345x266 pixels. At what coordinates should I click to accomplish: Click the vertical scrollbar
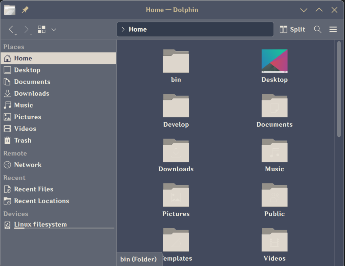pos(339,89)
